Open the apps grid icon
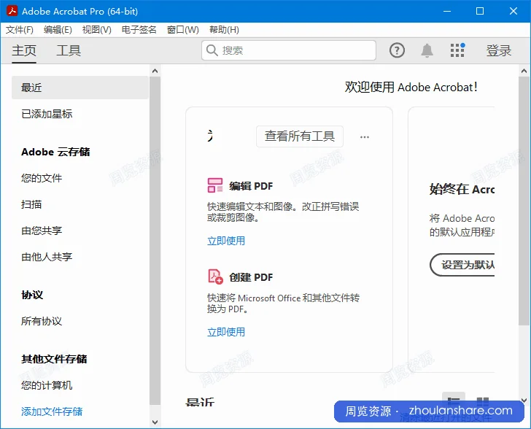The width and height of the screenshot is (531, 429). (457, 50)
